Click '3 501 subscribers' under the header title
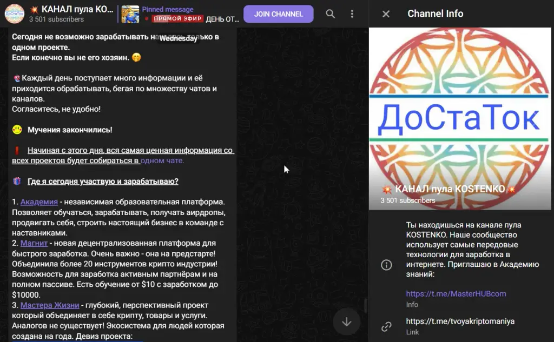554x342 pixels. [56, 19]
